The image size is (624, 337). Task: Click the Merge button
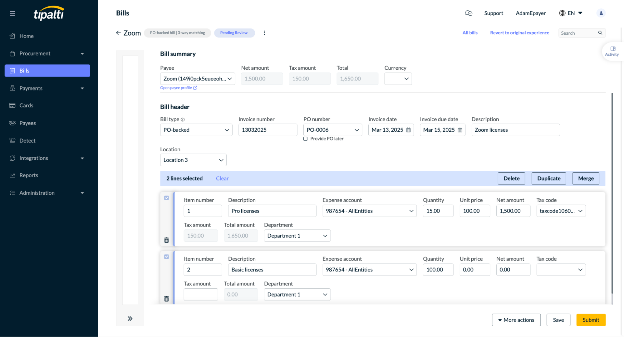tap(586, 178)
